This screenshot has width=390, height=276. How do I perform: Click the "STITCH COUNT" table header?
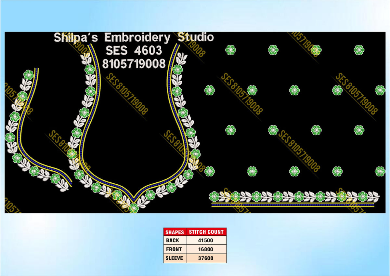coord(206,232)
